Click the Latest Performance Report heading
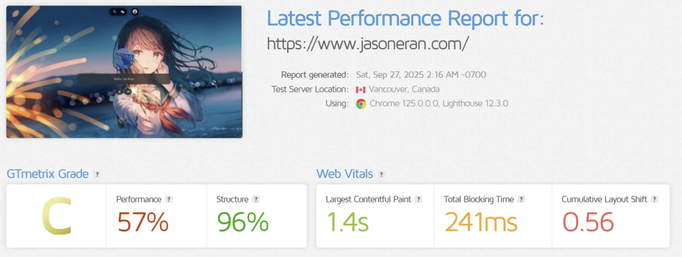 [x=405, y=19]
